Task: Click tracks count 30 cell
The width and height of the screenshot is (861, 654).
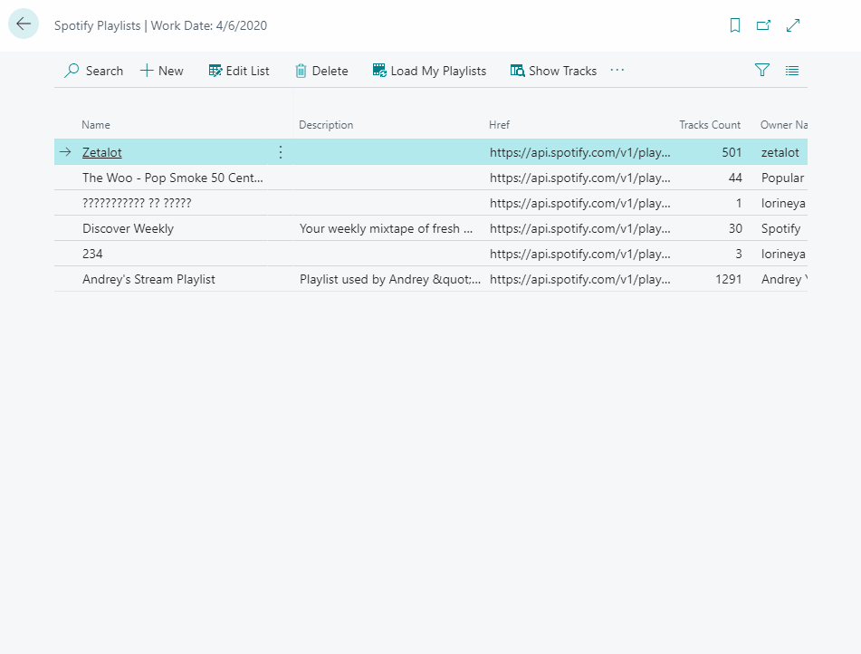Action: [735, 228]
